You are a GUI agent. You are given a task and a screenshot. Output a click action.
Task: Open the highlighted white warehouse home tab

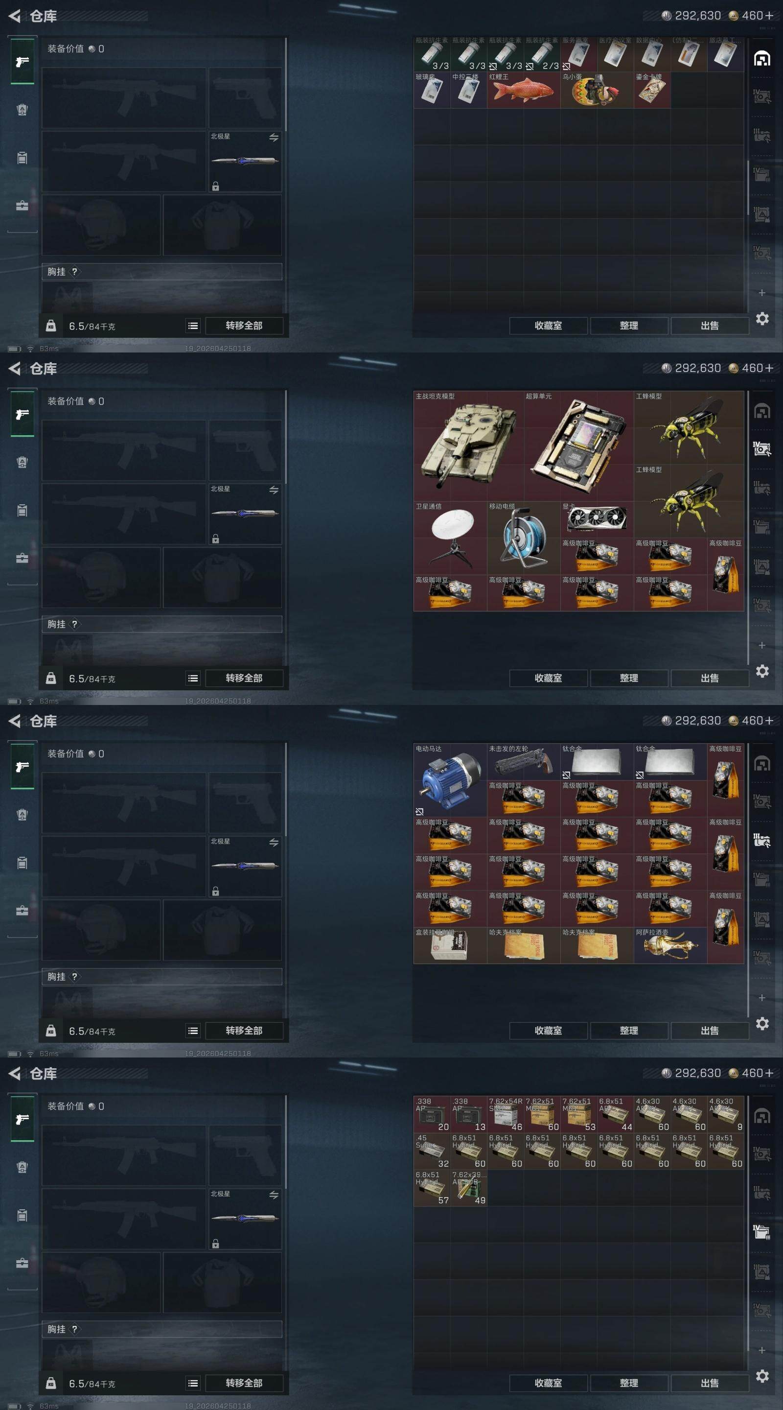click(761, 58)
